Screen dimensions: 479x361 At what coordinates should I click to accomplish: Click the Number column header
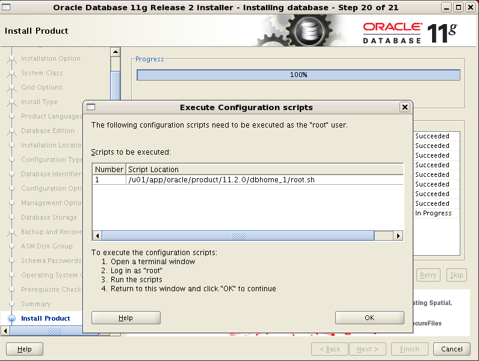109,169
